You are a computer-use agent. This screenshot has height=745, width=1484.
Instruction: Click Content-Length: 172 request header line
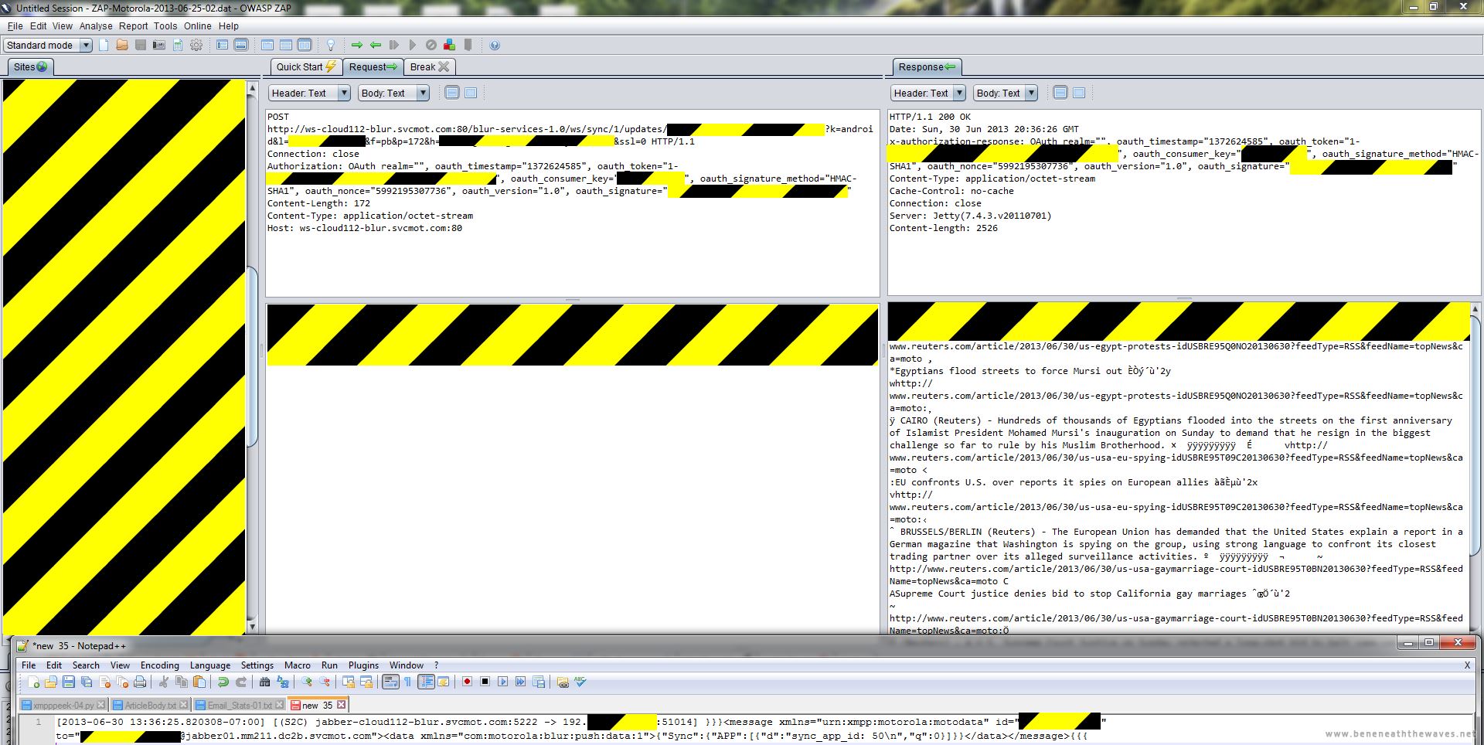318,203
